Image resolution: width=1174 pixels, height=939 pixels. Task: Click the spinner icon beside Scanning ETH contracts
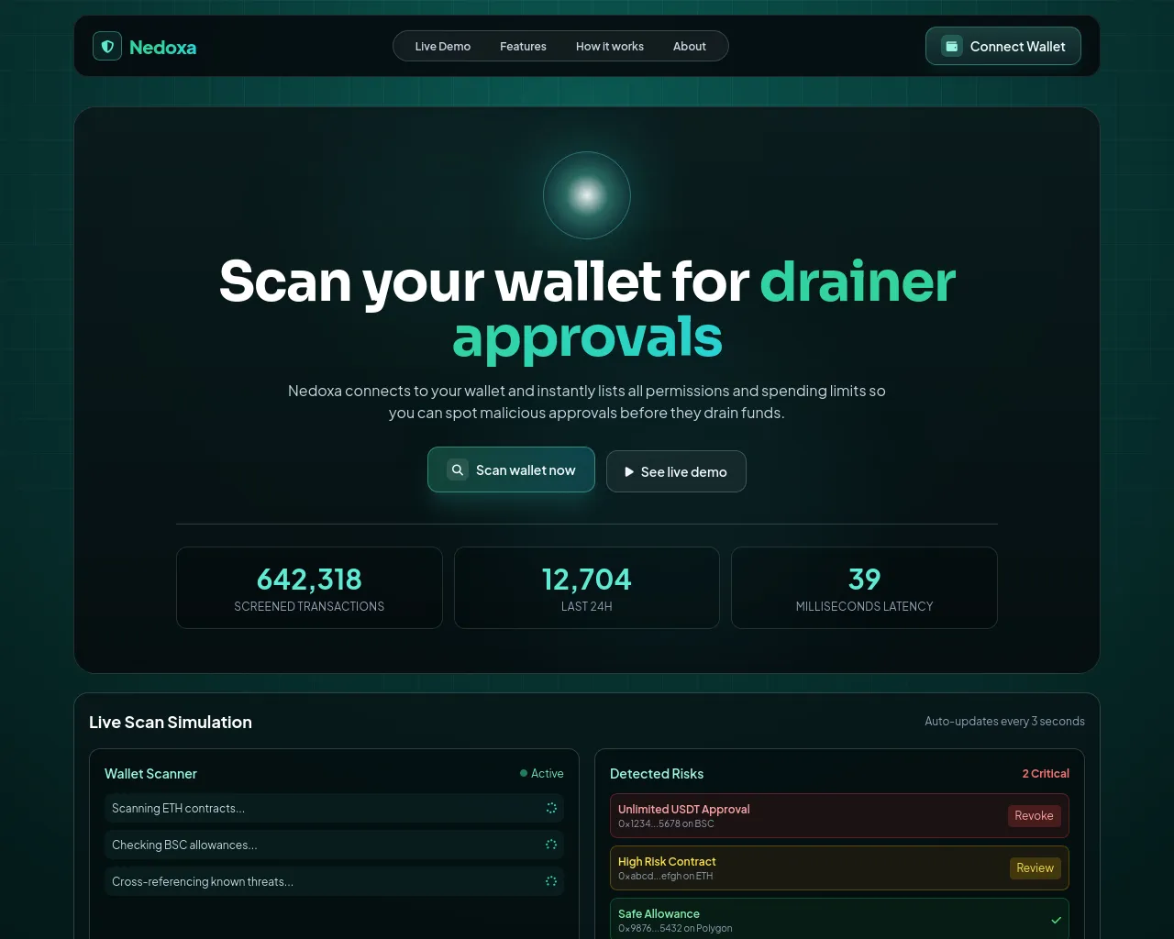551,808
